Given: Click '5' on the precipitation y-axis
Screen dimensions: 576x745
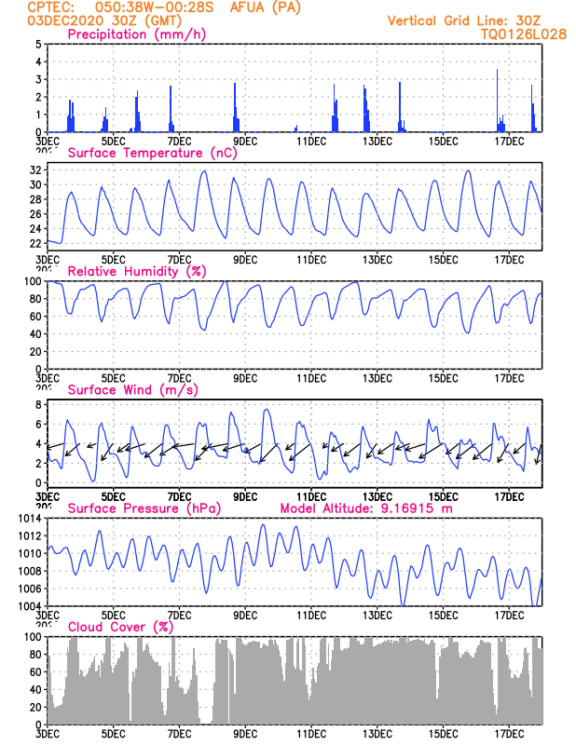Looking at the screenshot, I should click(38, 44).
